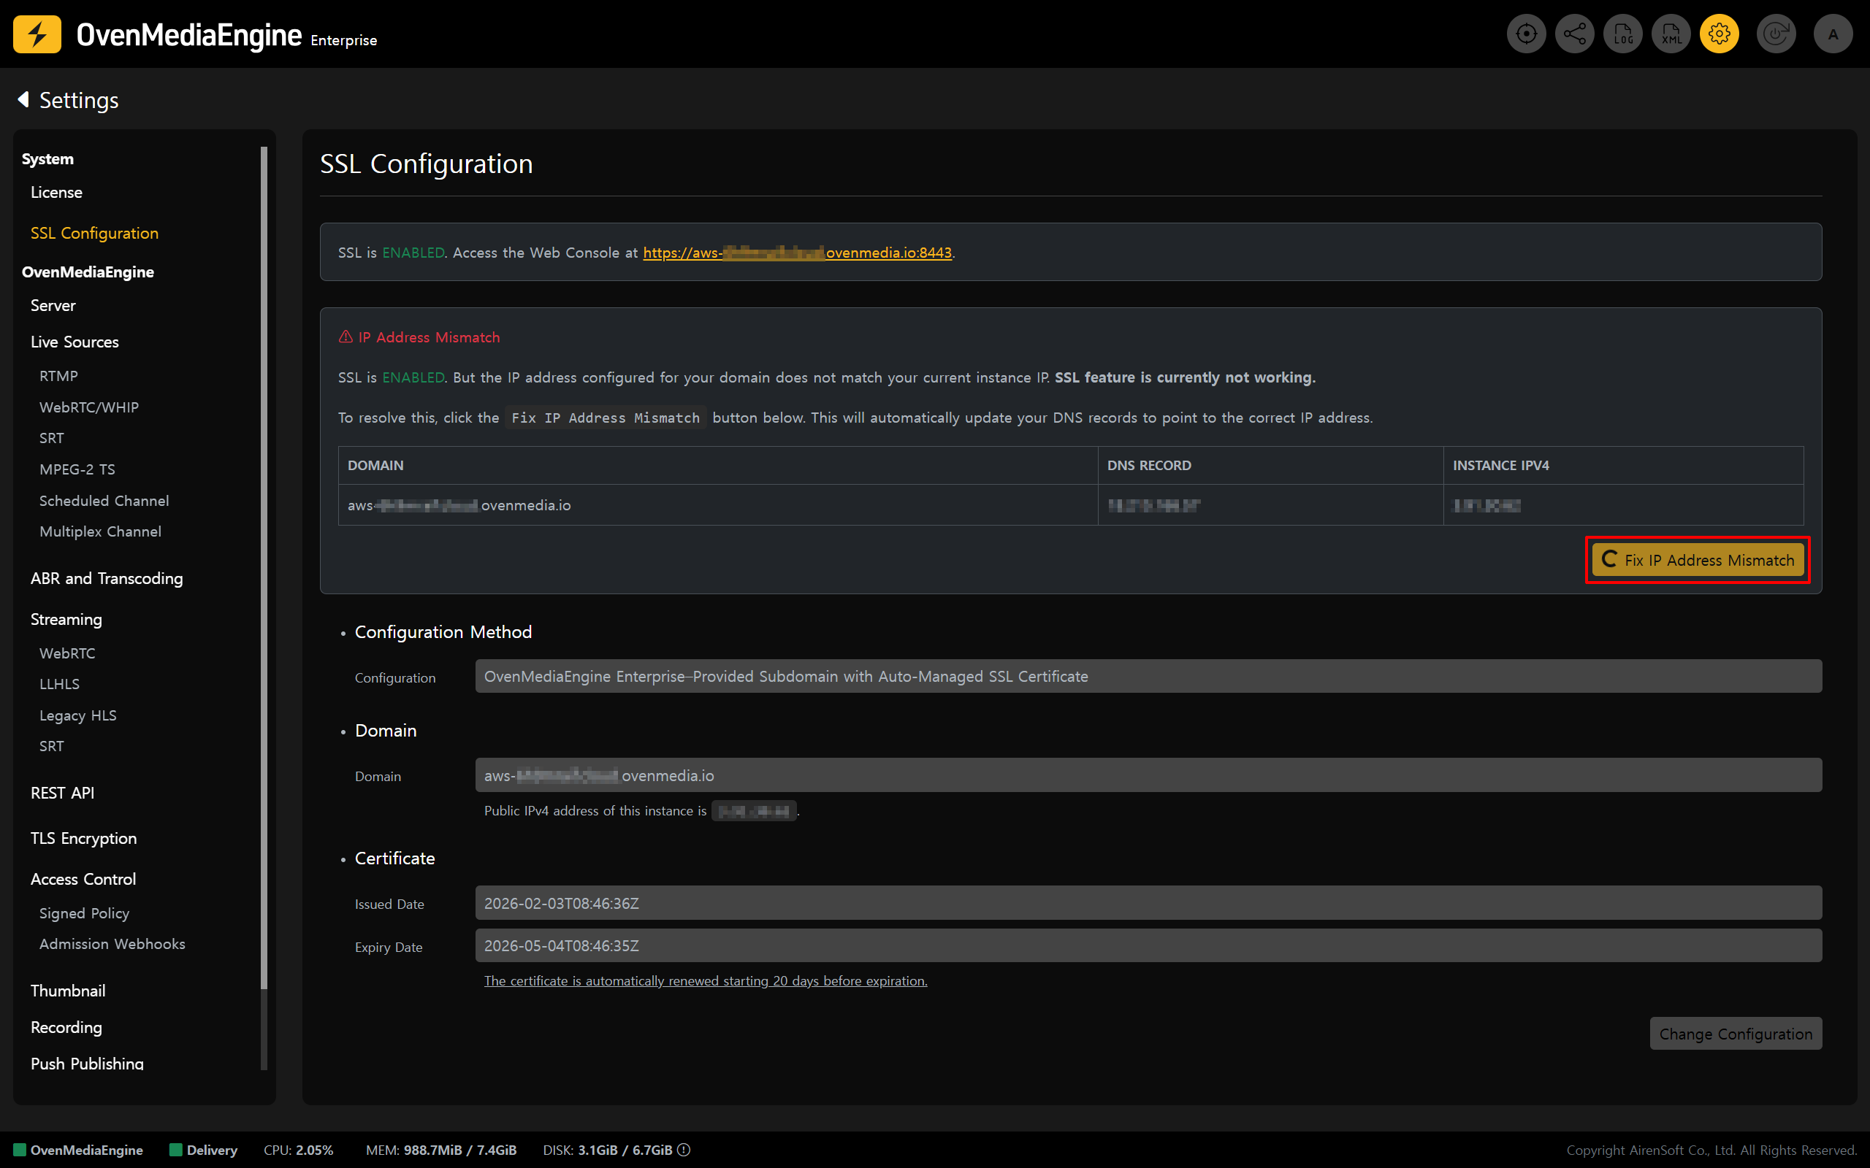Open TLS Encryption settings

tap(83, 838)
